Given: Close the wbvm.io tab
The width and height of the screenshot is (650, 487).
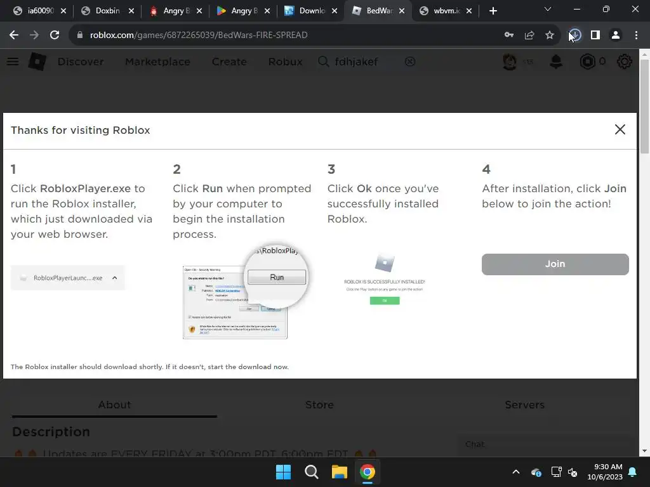Looking at the screenshot, I should click(469, 11).
